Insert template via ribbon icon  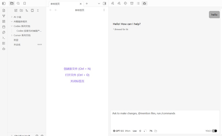[x=4, y=32]
